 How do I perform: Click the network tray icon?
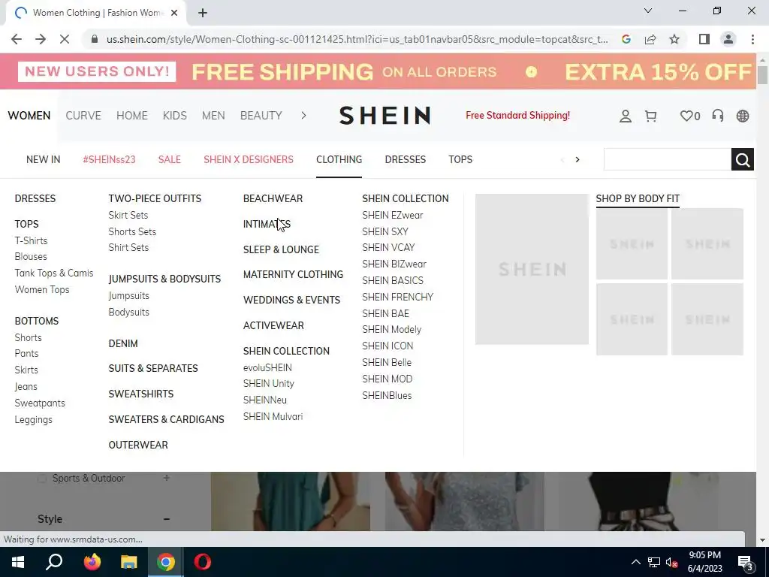tap(654, 562)
